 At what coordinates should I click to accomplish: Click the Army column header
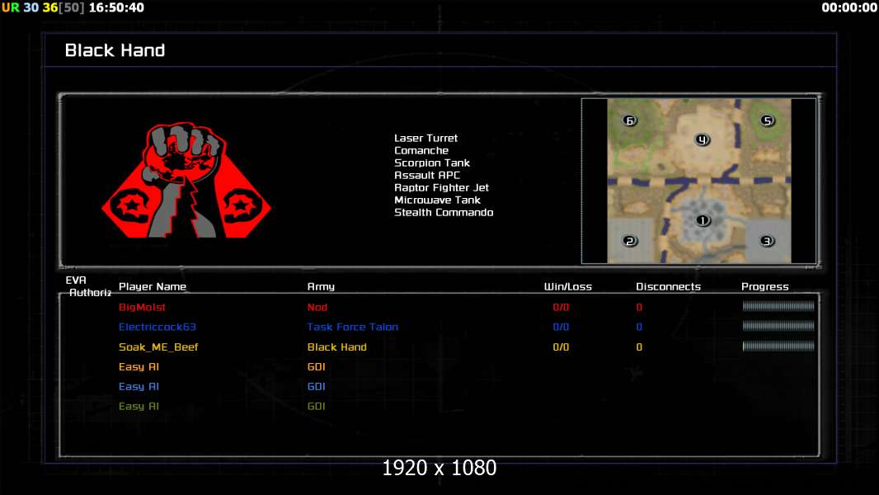(x=321, y=286)
